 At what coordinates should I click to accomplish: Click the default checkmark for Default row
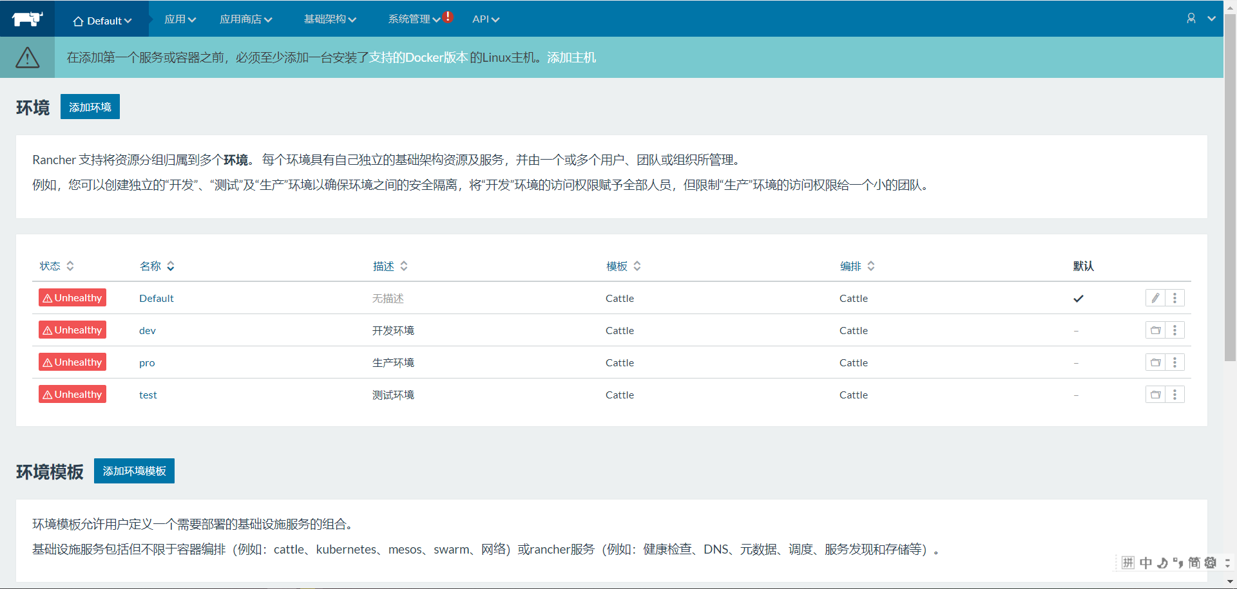click(1079, 298)
